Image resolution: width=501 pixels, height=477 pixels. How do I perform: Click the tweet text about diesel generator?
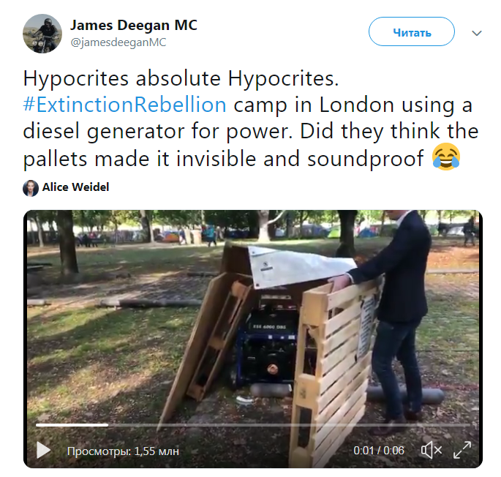(251, 119)
